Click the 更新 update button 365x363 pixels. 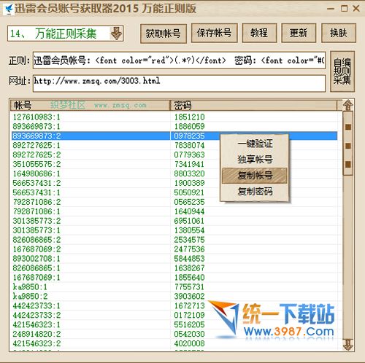pyautogui.click(x=299, y=33)
